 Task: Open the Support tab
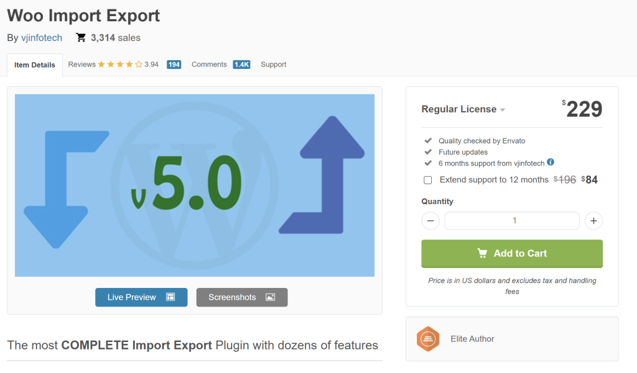tap(274, 65)
